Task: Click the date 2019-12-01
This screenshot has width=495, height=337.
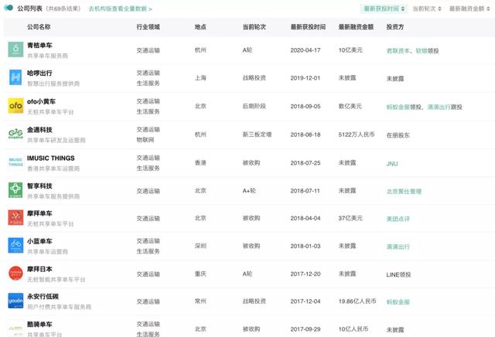Action: [306, 78]
